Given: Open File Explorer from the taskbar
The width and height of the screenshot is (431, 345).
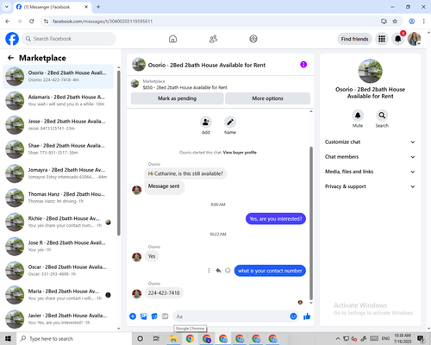Looking at the screenshot, I should [173, 339].
